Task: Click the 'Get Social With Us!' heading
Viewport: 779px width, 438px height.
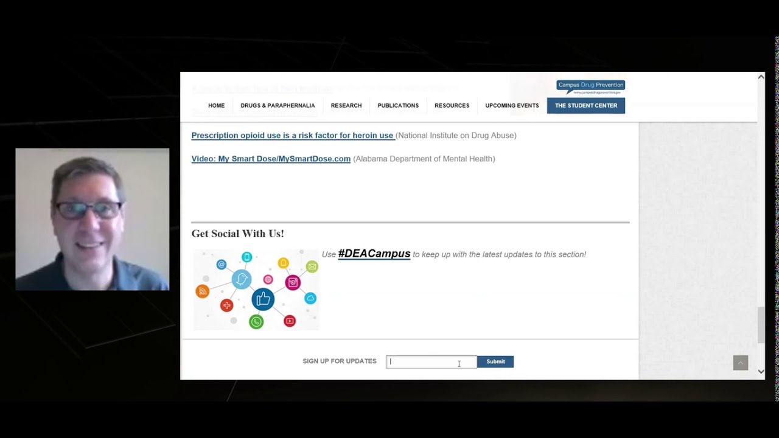Action: [237, 234]
